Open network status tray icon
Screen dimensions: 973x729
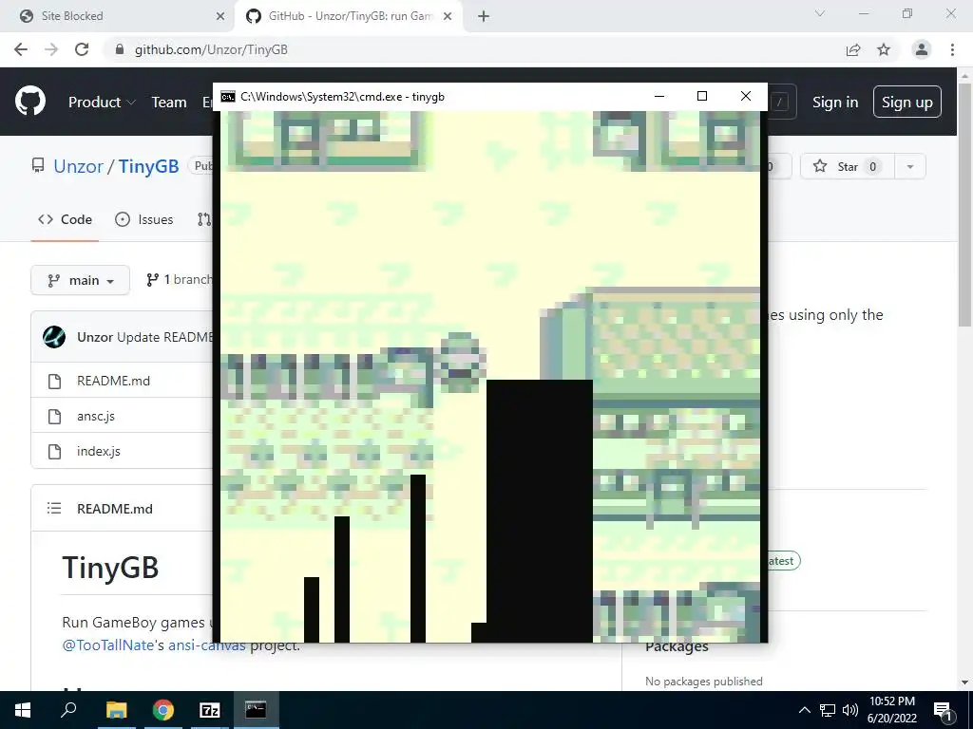point(828,710)
